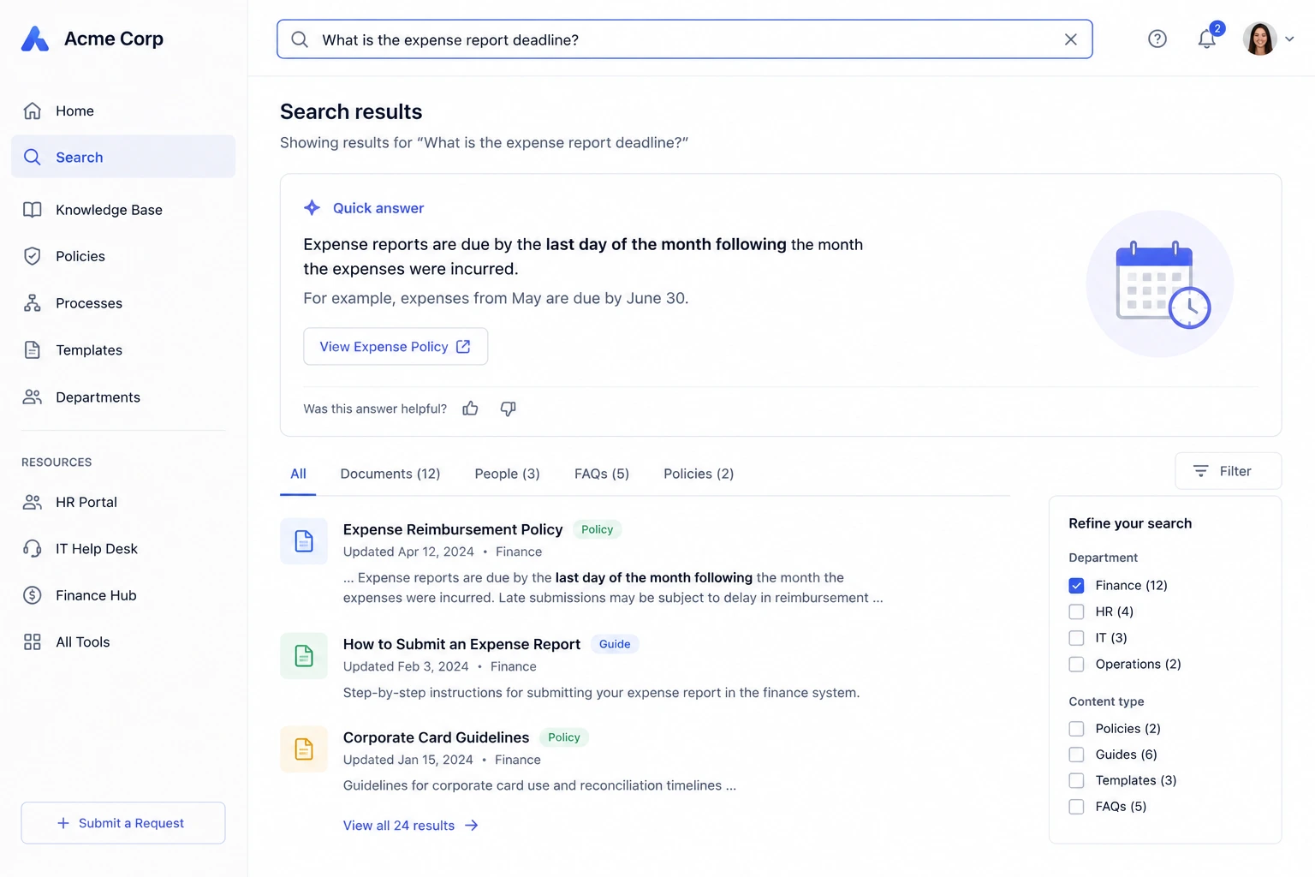Switch to Policies (2) tab
Viewport: 1315px width, 877px height.
coord(699,474)
